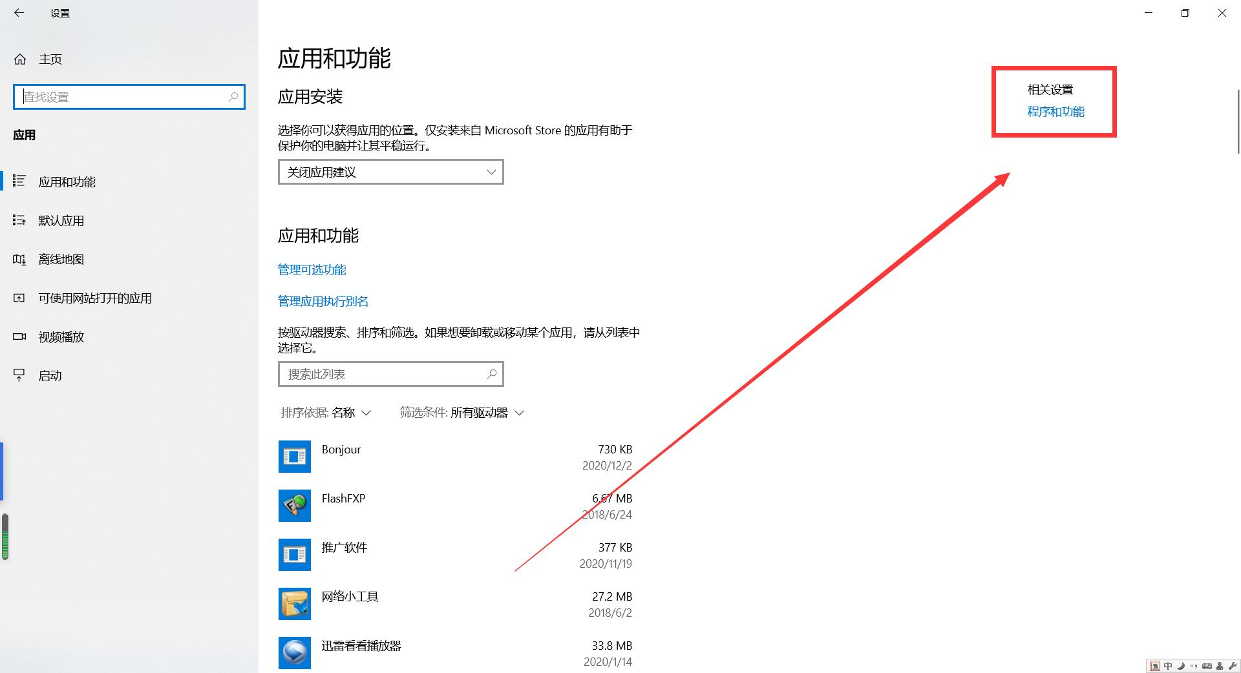Viewport: 1241px width, 673px height.
Task: Click the 推广软件 app icon
Action: pos(295,555)
